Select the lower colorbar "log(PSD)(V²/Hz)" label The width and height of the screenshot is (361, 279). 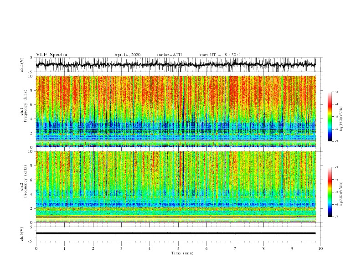pyautogui.click(x=341, y=194)
